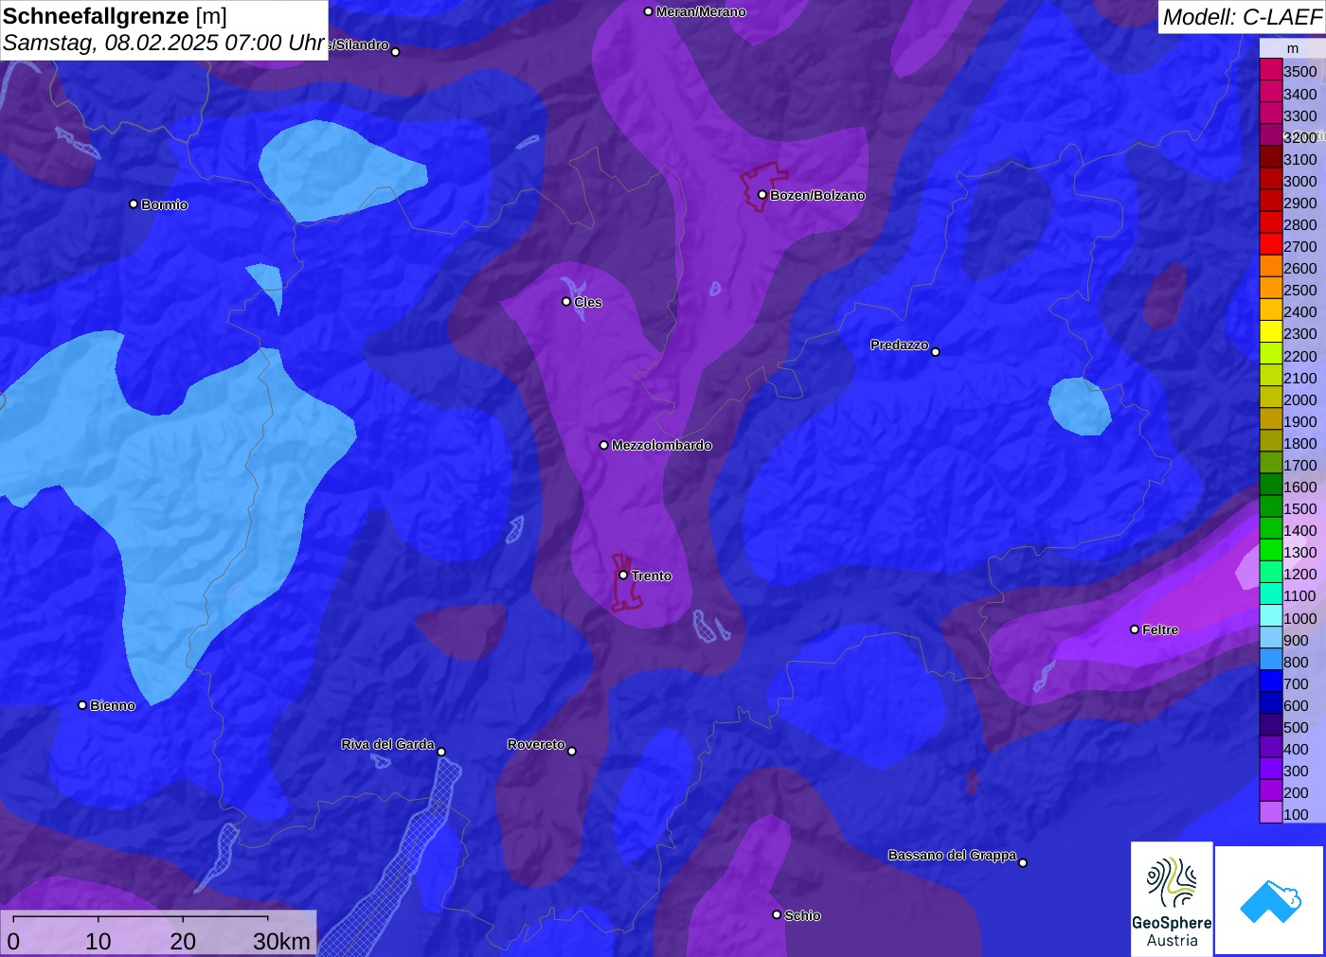Click the Bozen/Bolzano label text
This screenshot has height=957, width=1326.
click(817, 195)
